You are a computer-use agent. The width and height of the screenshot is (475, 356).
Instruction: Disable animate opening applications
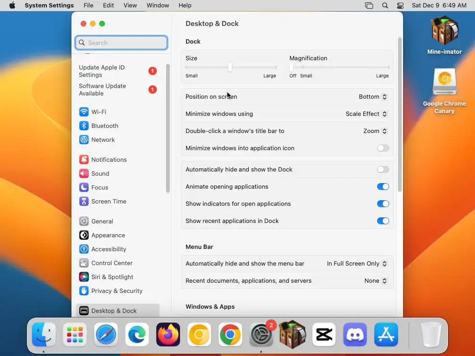coord(383,186)
